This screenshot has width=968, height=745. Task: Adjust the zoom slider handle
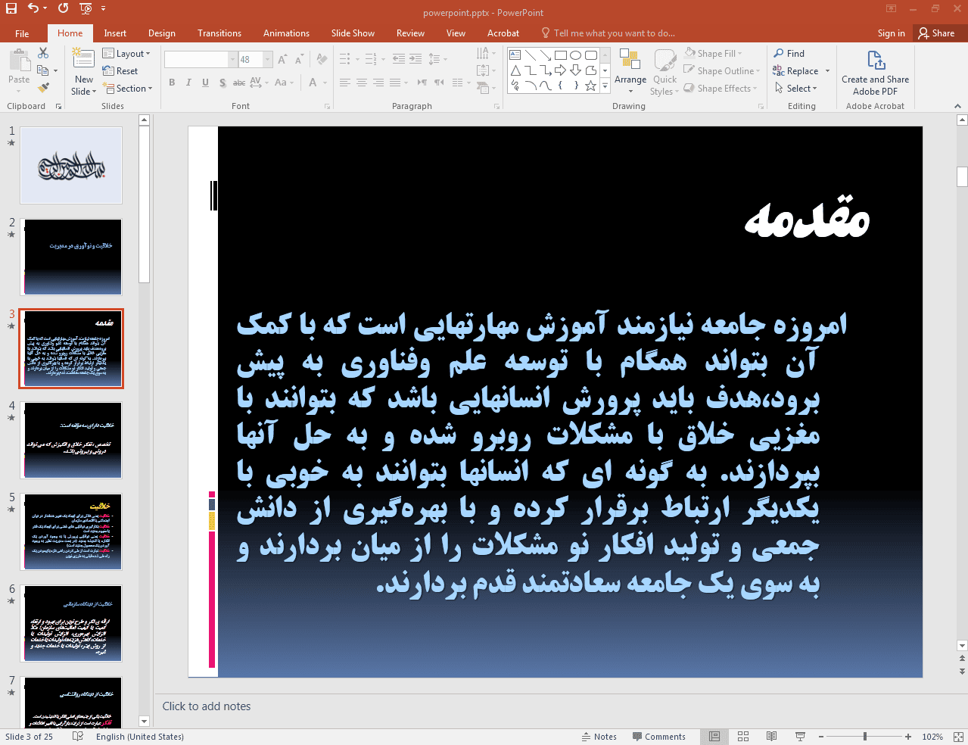864,737
